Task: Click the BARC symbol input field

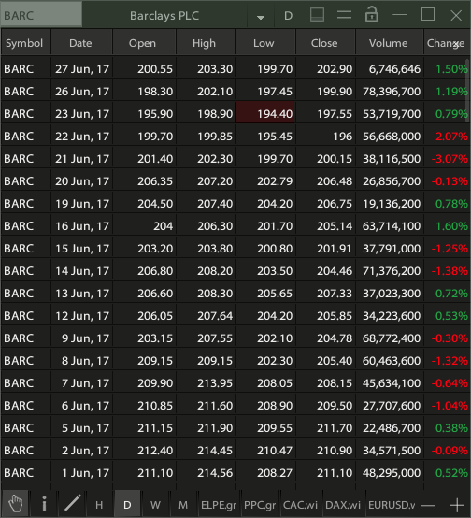Action: 41,15
